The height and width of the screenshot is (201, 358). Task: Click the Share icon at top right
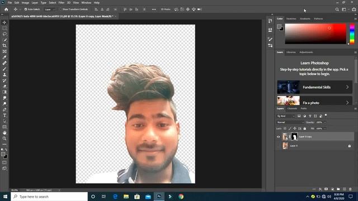point(354,9)
